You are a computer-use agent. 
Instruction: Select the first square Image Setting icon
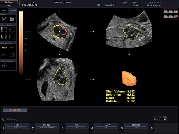4,28
